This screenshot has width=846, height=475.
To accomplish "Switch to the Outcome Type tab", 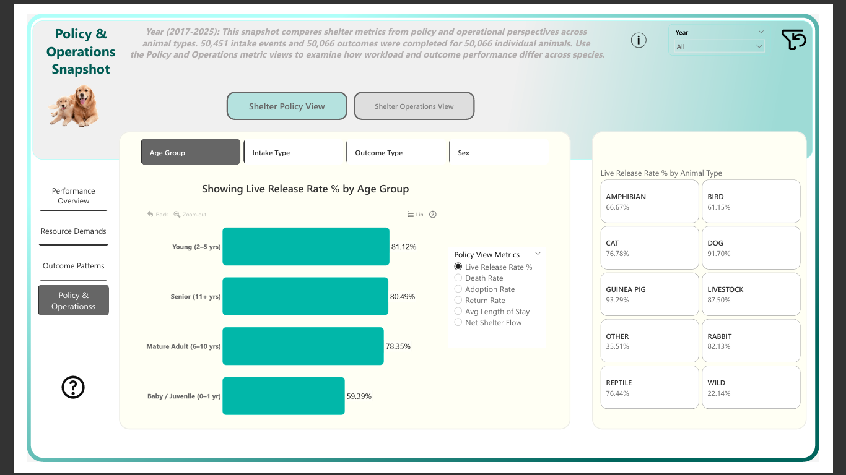I will [397, 152].
